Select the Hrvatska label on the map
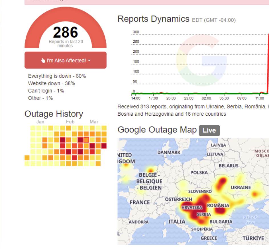269x249 pixels. 191,207
